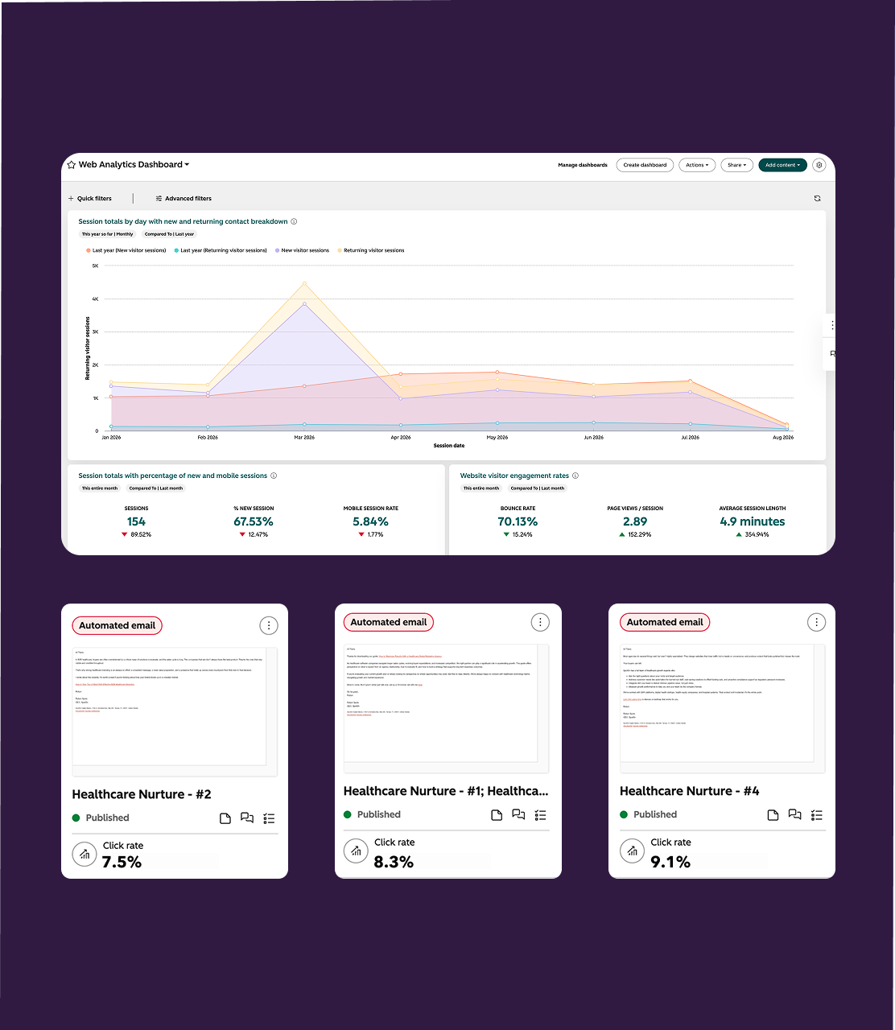This screenshot has height=1030, width=895.
Task: Click the Automated email tag on Healthcare Nurture - #4
Action: [x=665, y=622]
